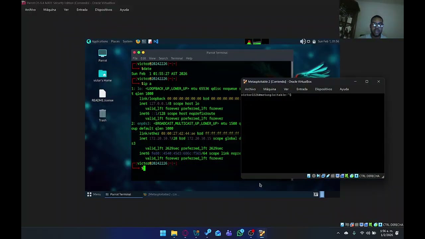Image resolution: width=425 pixels, height=239 pixels.
Task: Open Windows Wi-Fi tray icon
Action: point(362,233)
